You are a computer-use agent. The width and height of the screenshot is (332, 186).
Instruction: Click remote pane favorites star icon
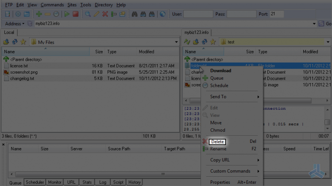pyautogui.click(x=213, y=42)
